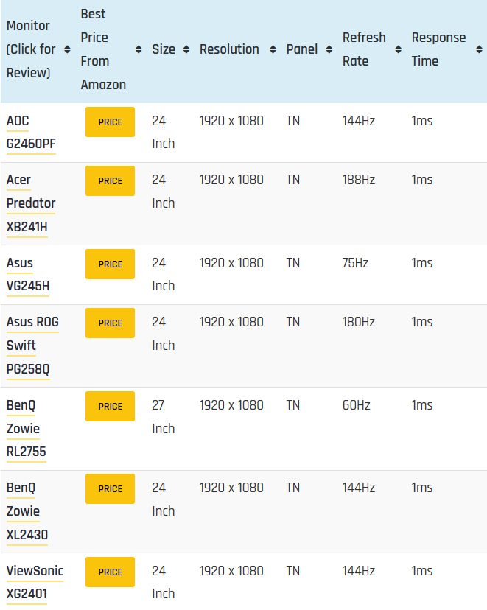Open AOC G2460PF review link
Screen dimensions: 487x610
31,133
